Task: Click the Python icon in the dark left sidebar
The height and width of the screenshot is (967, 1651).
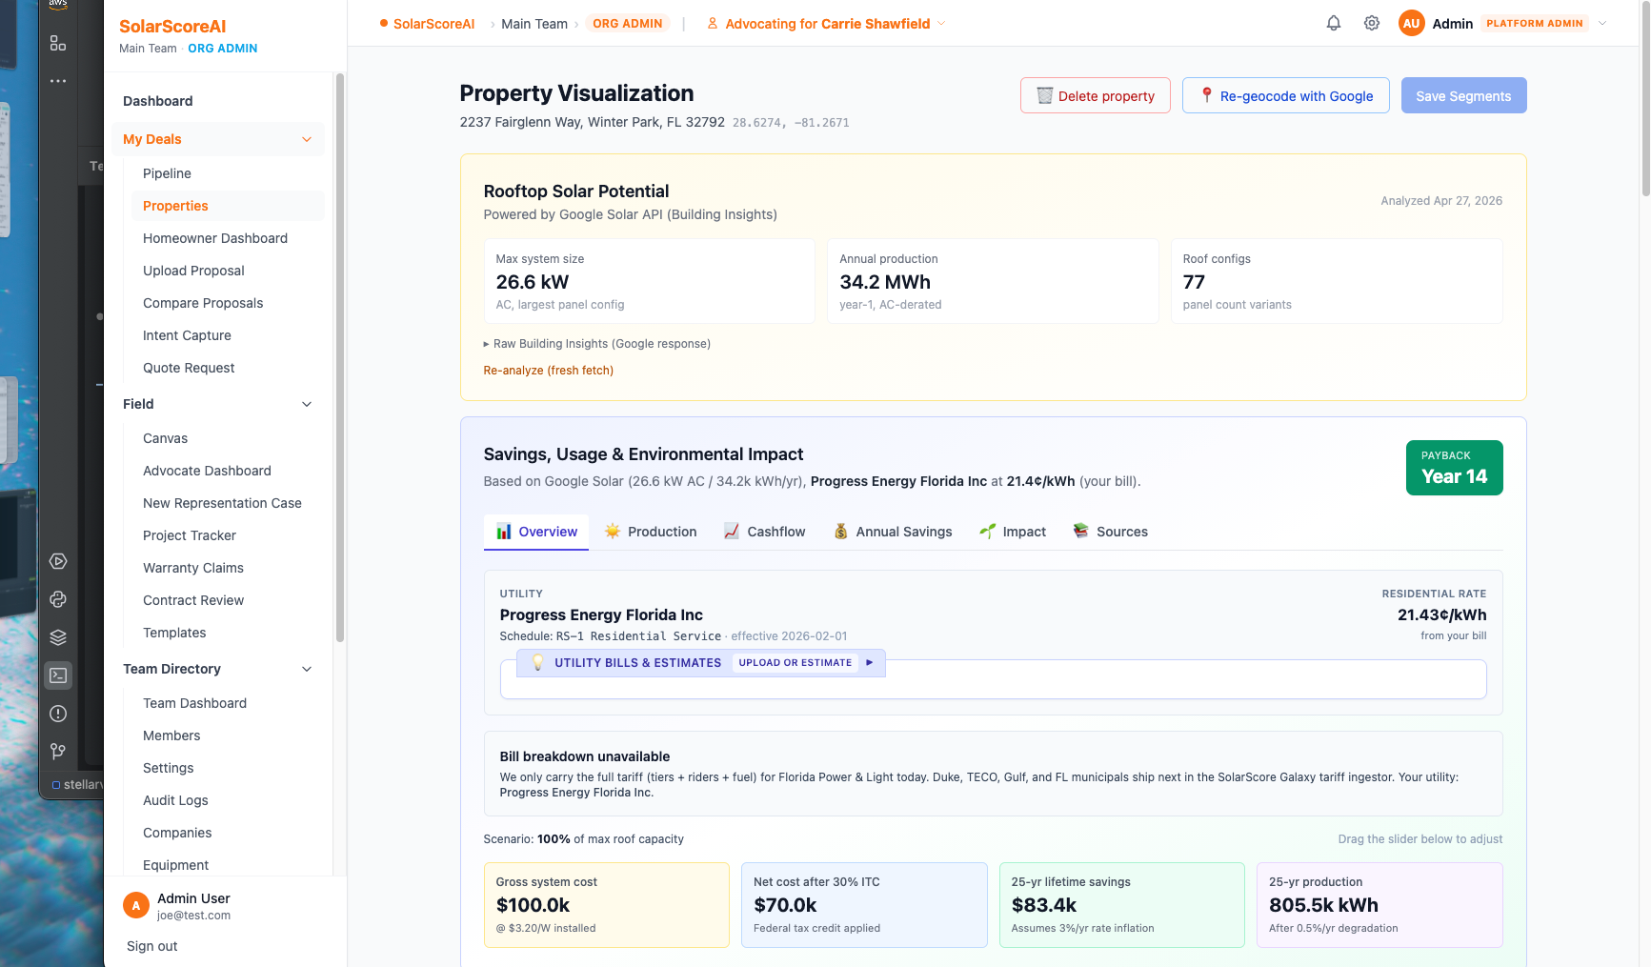Action: click(58, 599)
